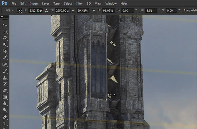
Task: Select the Pen tool
Action: (x=5, y=117)
